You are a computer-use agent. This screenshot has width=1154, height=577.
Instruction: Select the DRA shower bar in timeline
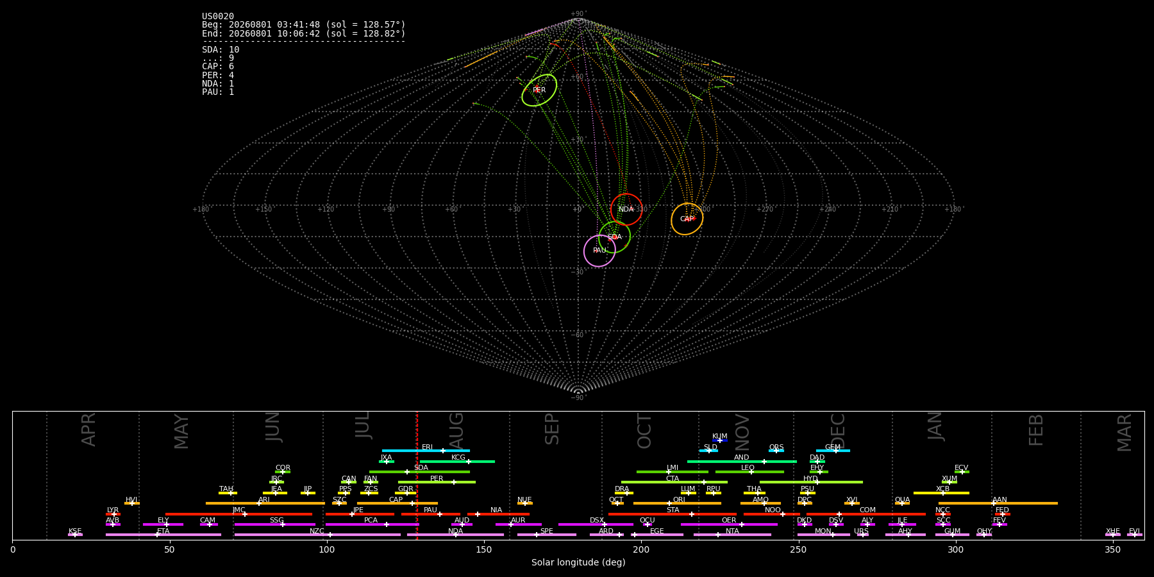[623, 493]
